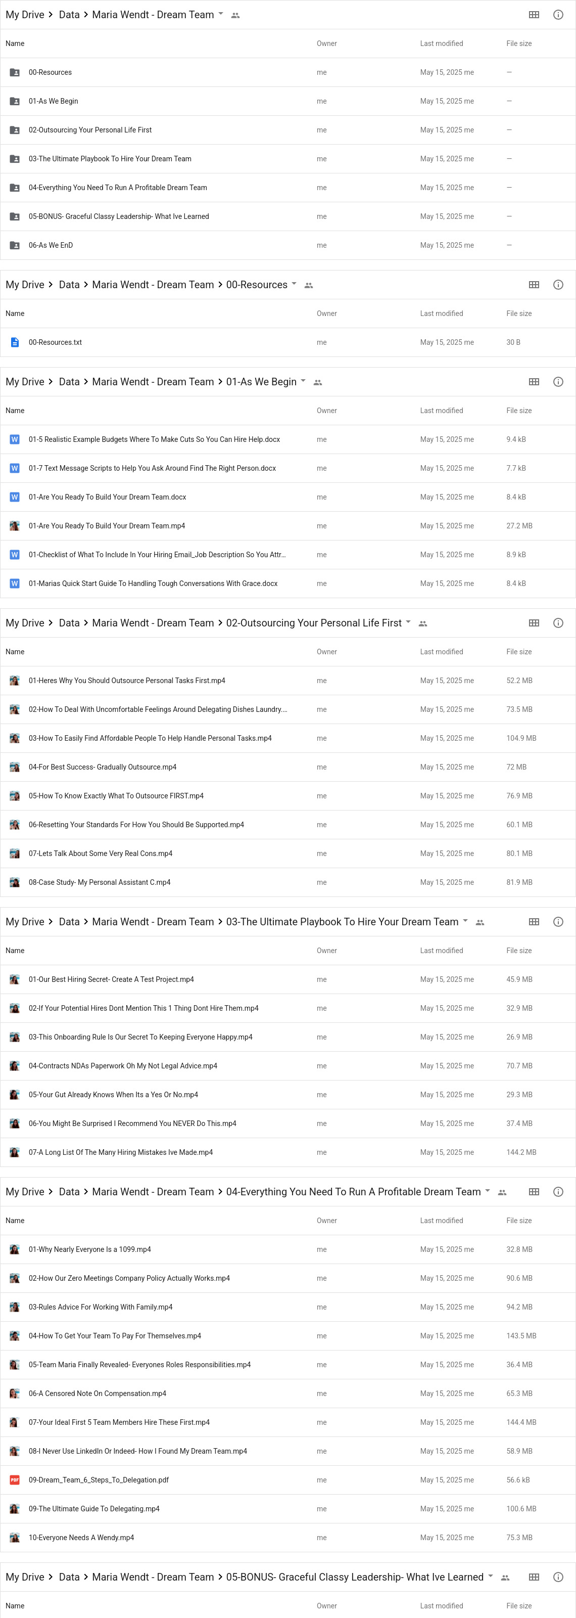The image size is (576, 1618).
Task: Select 01-Our Best Hiring Secret- Create A Test Project.mp4
Action: [288, 979]
